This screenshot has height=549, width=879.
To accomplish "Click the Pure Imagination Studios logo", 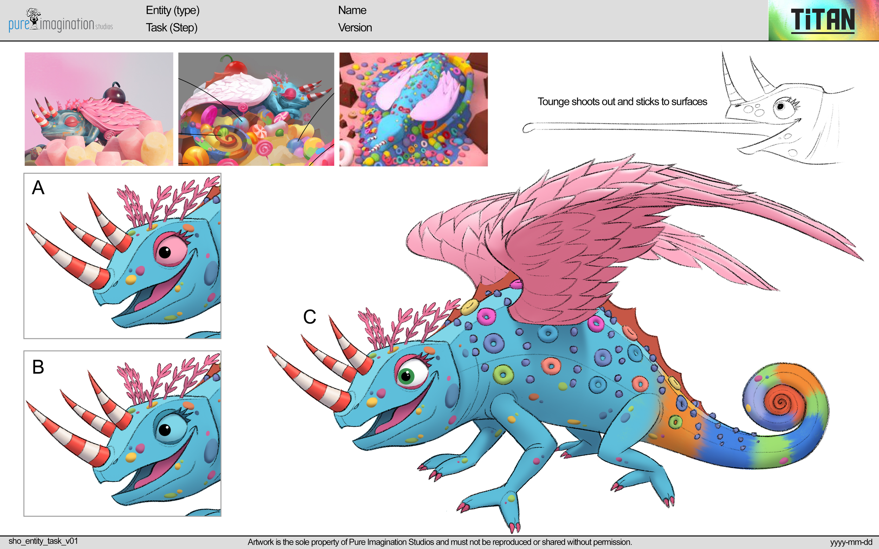I will 60,20.
